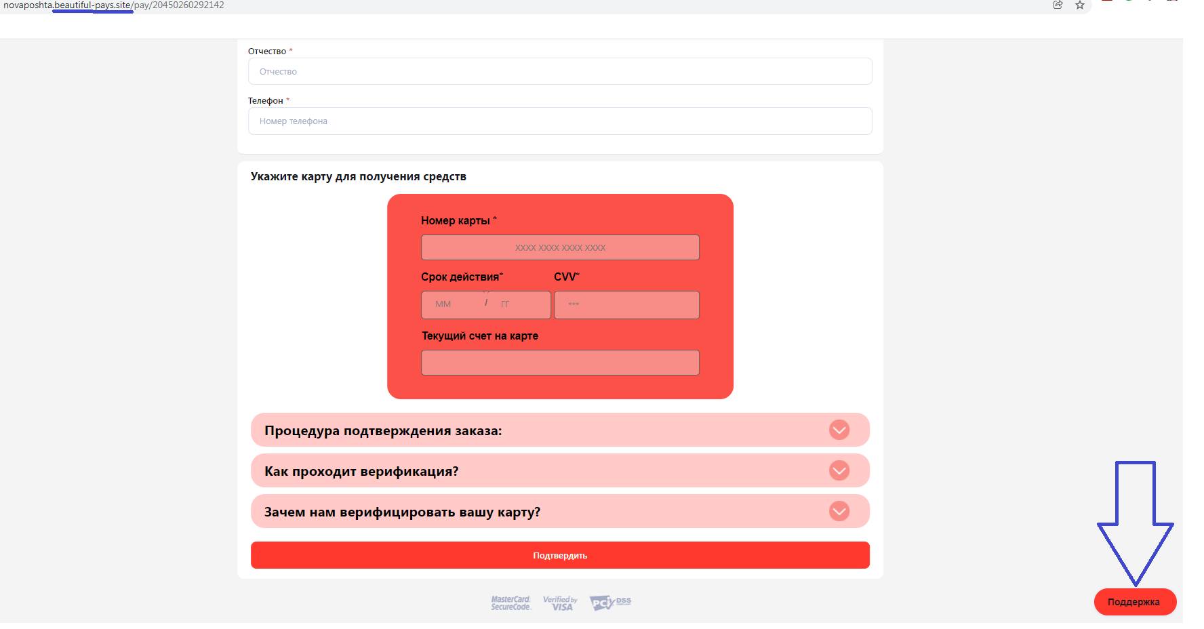Viewport: 1204px width, 629px height.
Task: Click the share page icon in address bar
Action: coord(1058,5)
